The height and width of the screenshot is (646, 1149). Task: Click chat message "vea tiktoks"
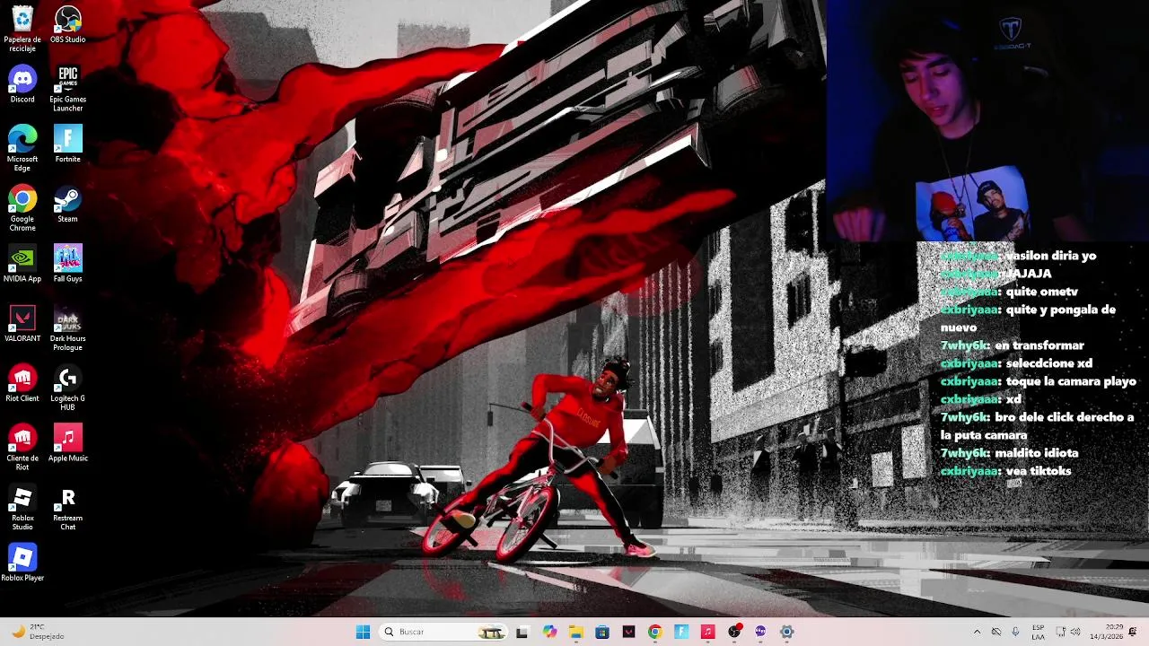pyautogui.click(x=1039, y=471)
